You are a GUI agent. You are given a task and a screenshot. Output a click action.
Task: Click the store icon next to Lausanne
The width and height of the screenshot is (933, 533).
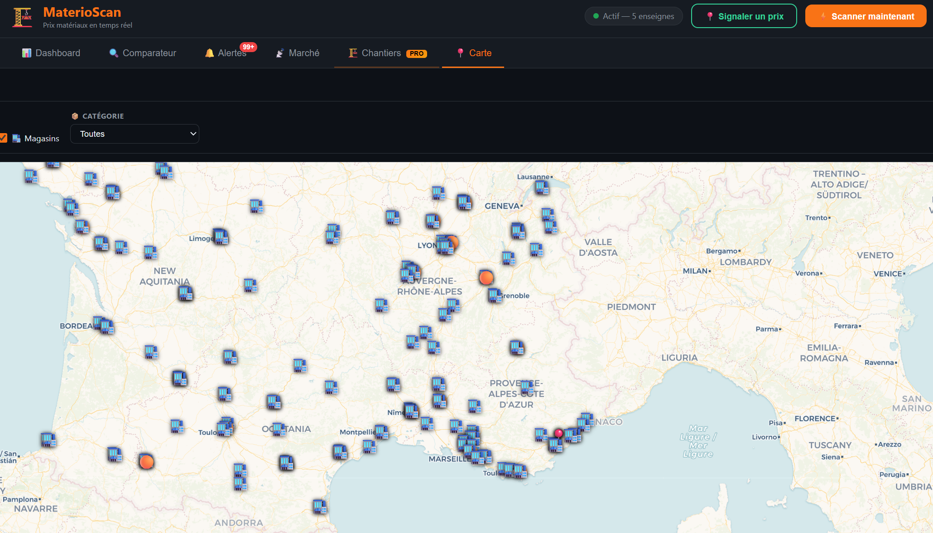542,187
